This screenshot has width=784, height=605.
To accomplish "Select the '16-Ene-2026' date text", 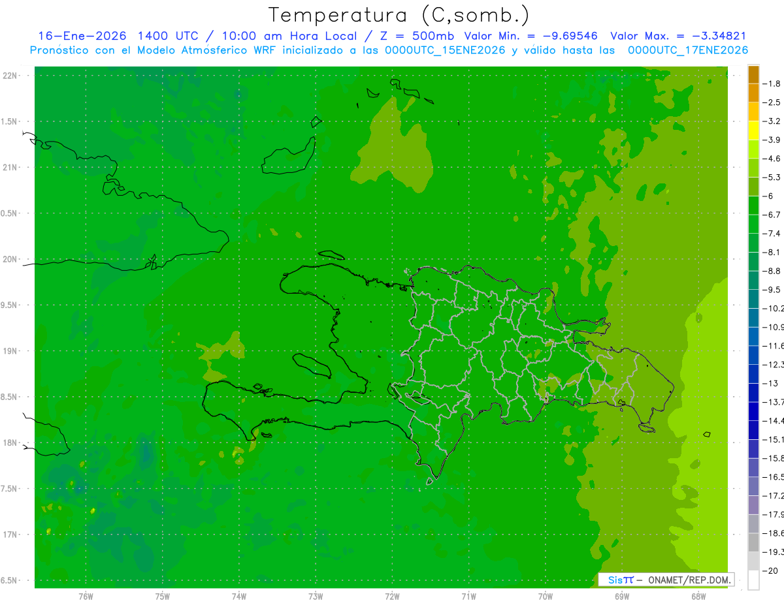I will [82, 36].
